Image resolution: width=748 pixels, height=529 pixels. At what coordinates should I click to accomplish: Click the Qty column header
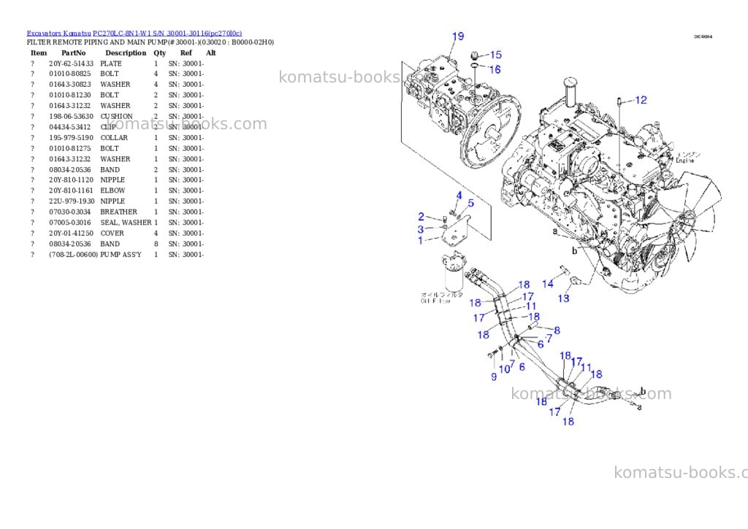pos(160,53)
